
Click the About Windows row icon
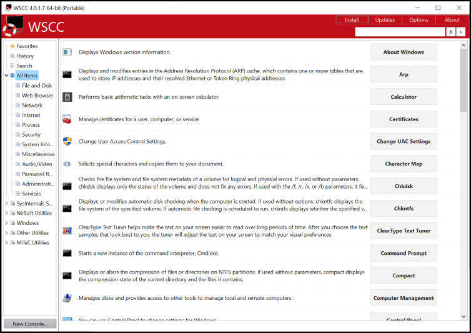coord(67,52)
